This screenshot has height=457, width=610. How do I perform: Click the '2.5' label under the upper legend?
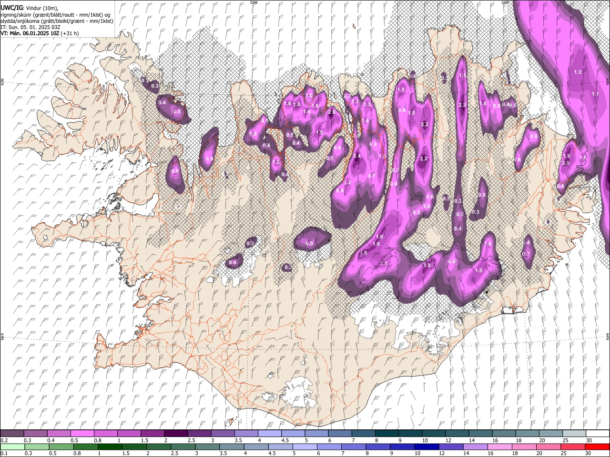(x=192, y=440)
